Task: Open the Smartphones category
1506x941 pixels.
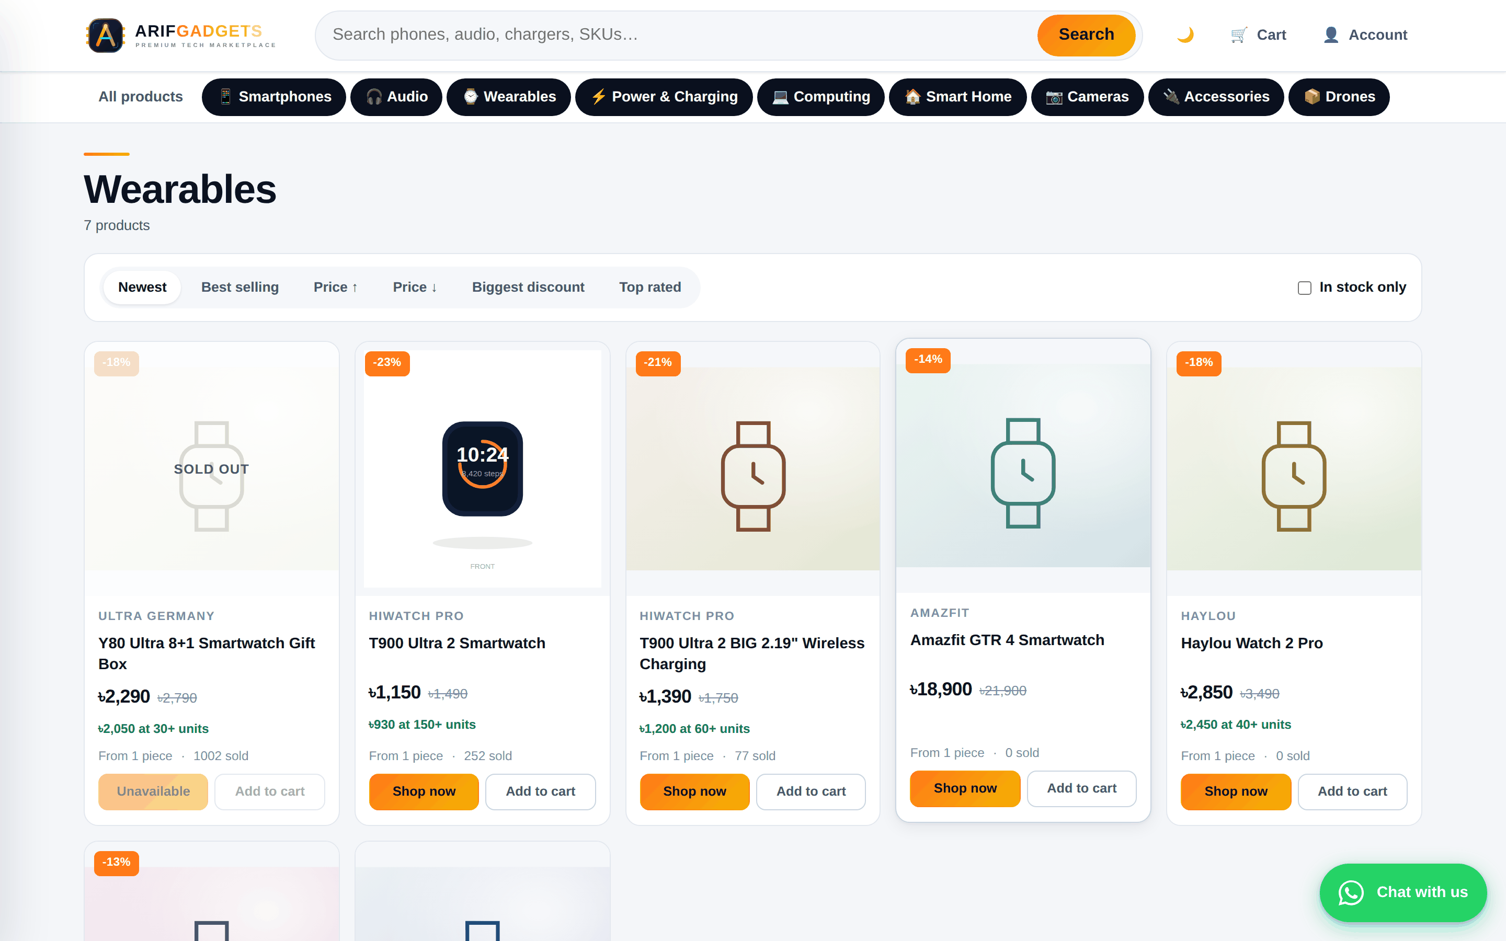Action: tap(274, 97)
